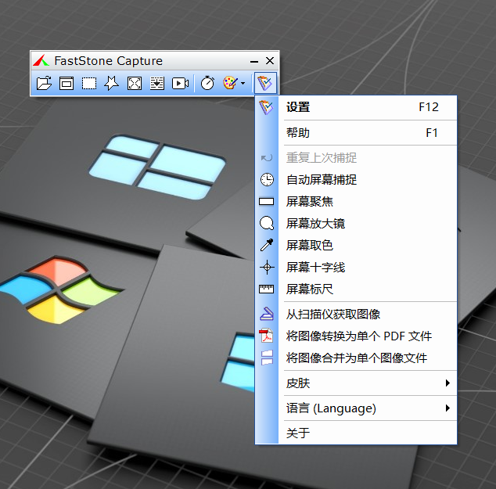Click the merge images icon in menu
Screen dimensions: 496x489
267,358
